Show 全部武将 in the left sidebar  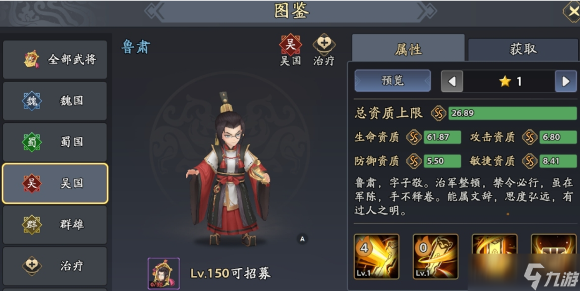pos(55,59)
